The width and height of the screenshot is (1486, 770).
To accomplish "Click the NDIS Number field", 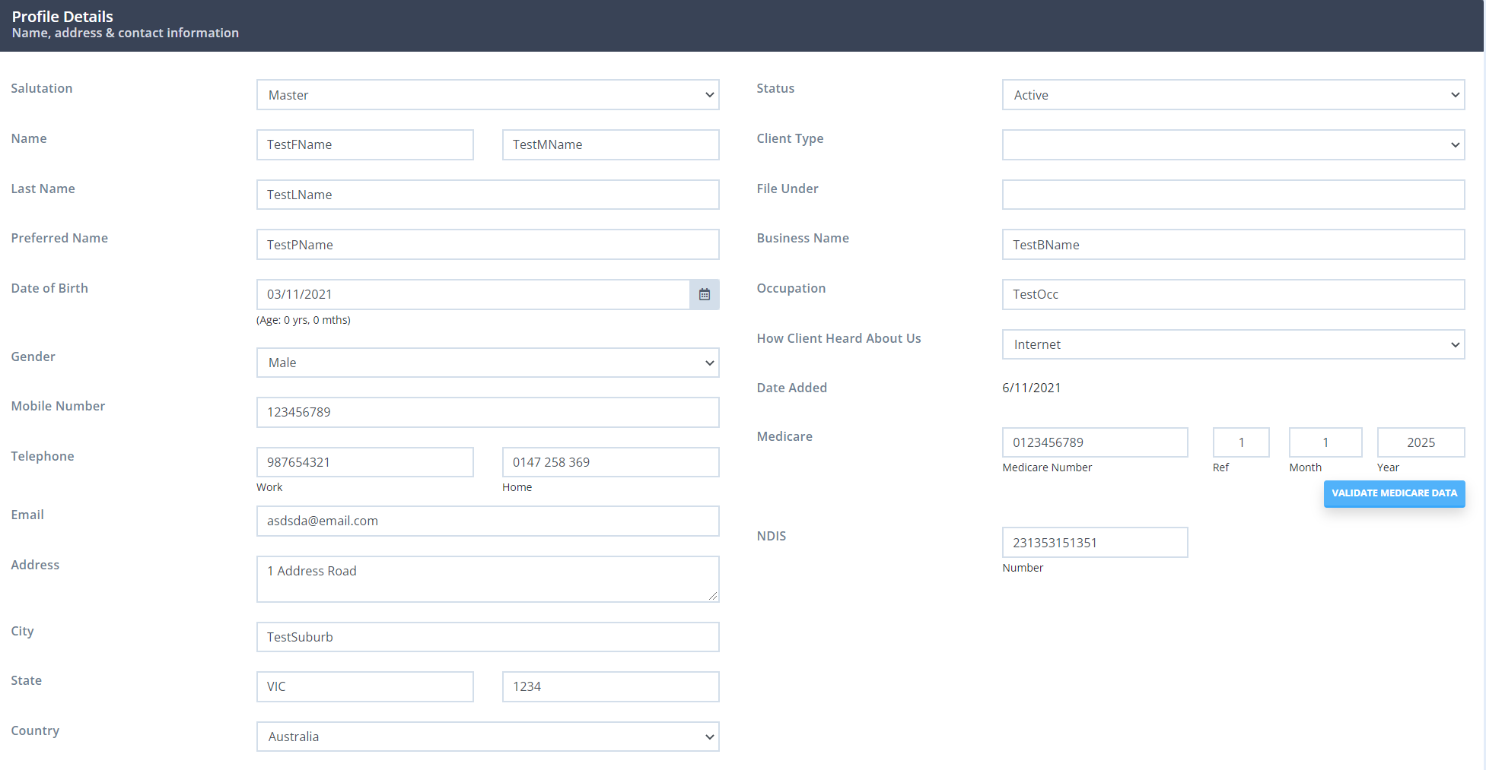I will pos(1095,543).
